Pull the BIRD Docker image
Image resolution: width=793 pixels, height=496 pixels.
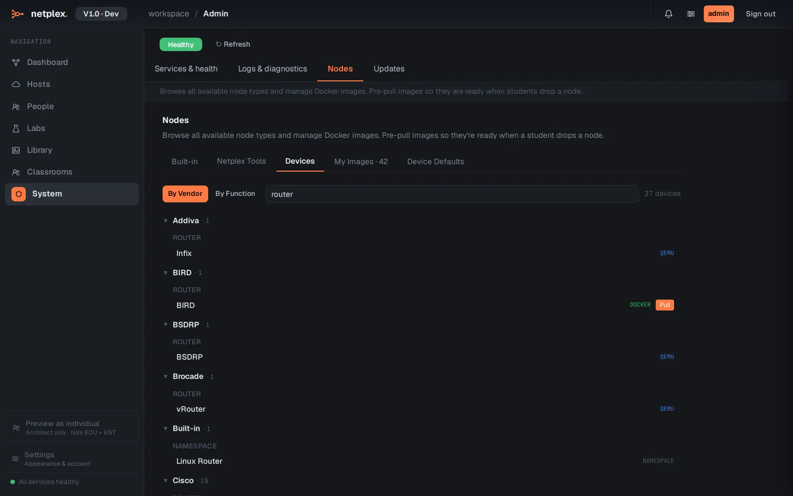click(x=665, y=305)
